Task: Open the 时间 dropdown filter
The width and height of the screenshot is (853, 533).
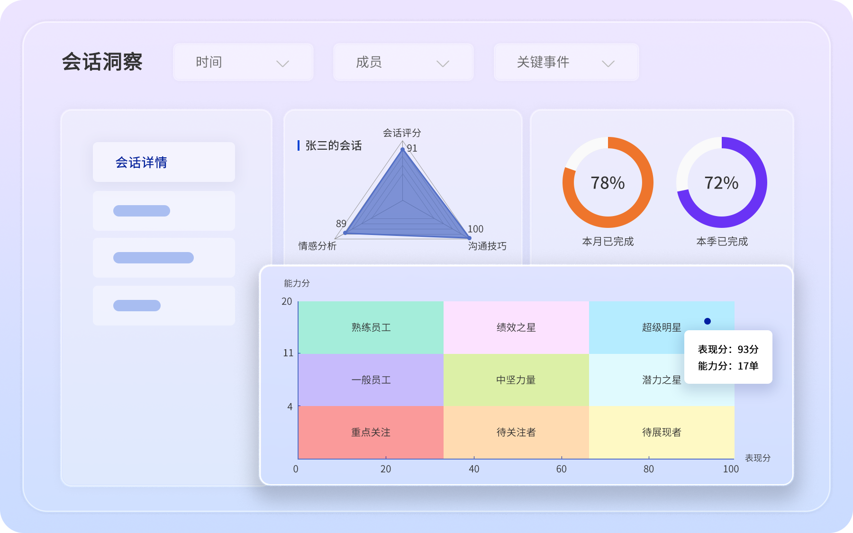Action: 243,62
